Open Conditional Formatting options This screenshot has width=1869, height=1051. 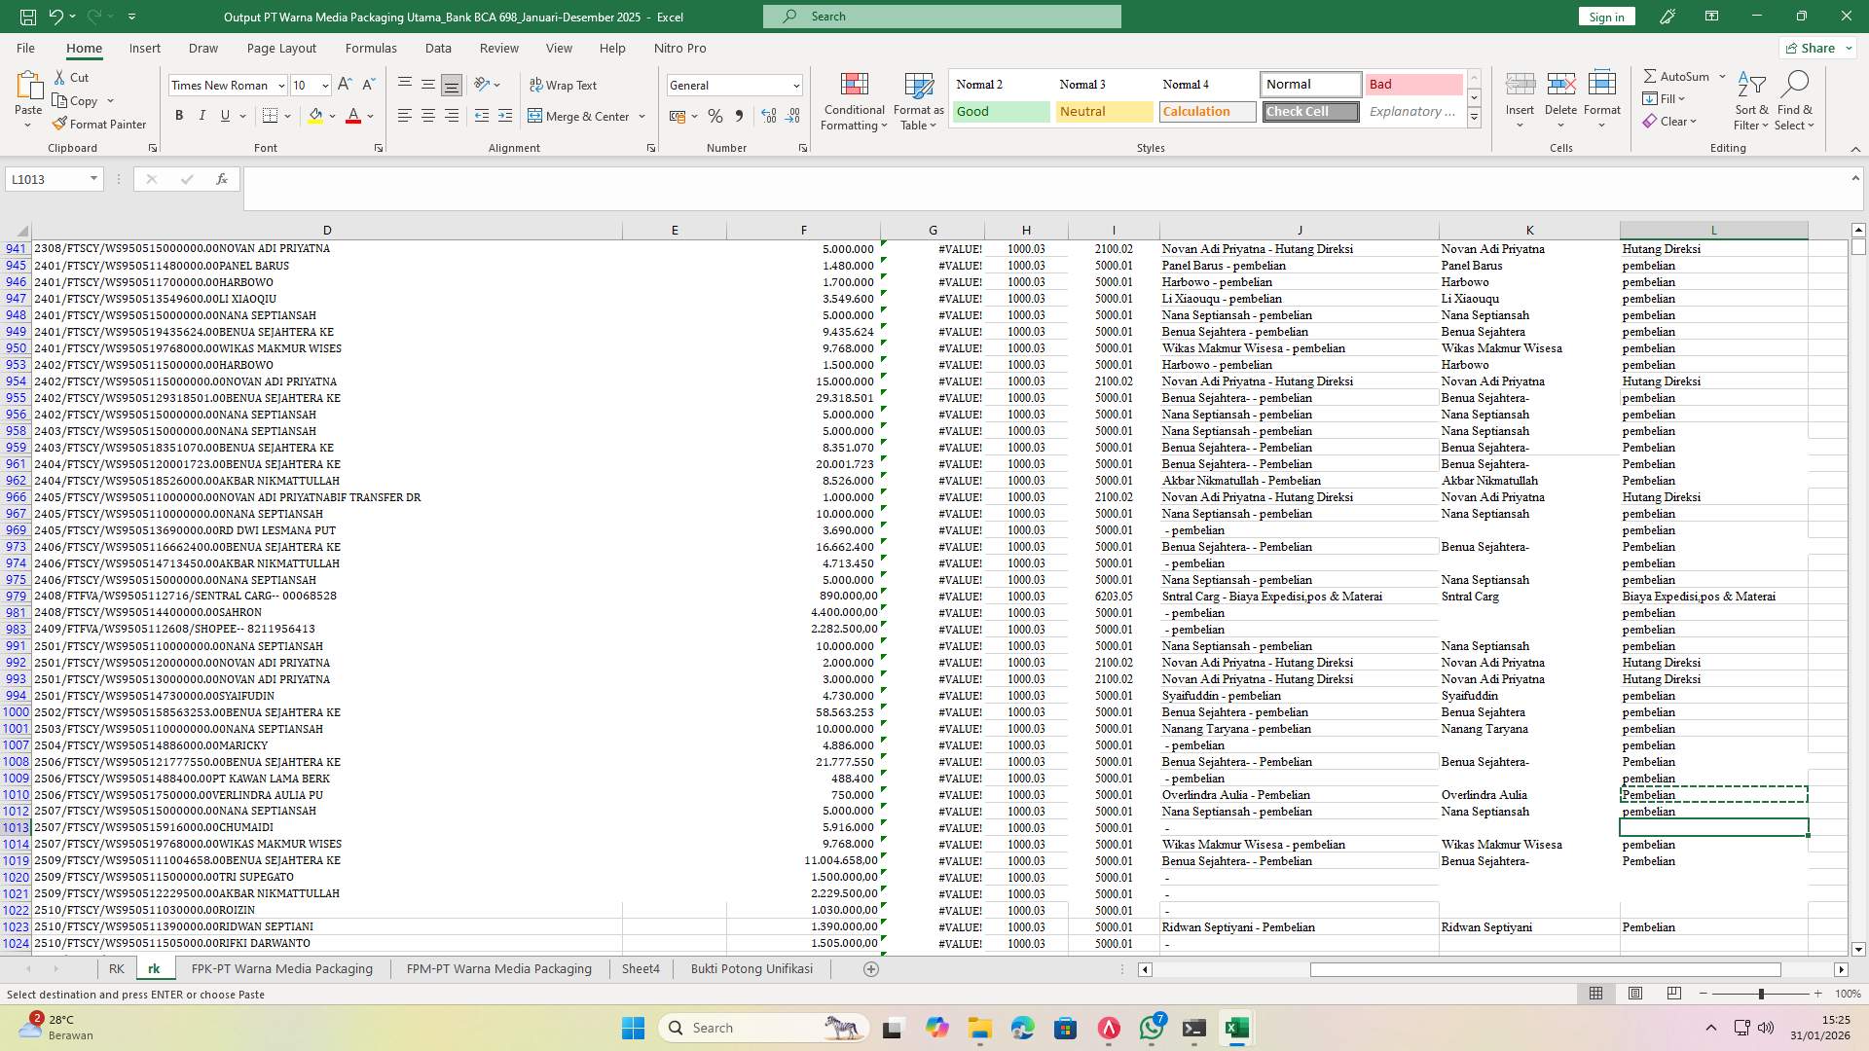854,100
